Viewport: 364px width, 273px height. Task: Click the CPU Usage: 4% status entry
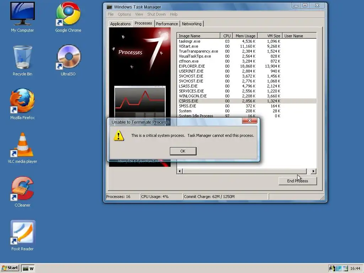point(161,197)
